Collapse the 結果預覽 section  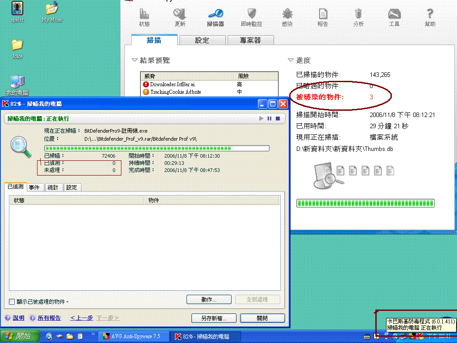pos(134,60)
